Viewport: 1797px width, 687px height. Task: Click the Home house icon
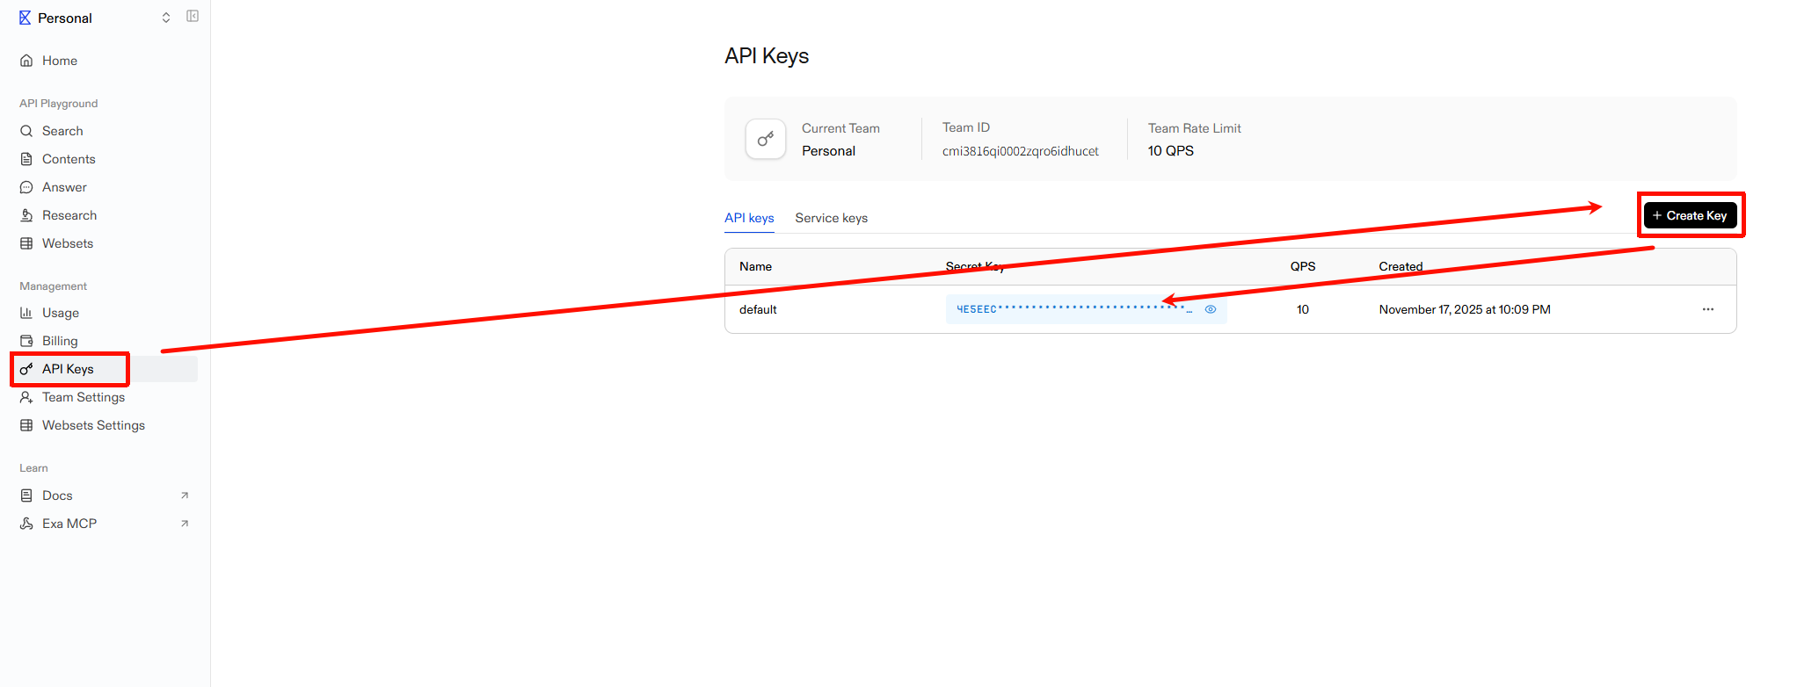click(x=26, y=61)
